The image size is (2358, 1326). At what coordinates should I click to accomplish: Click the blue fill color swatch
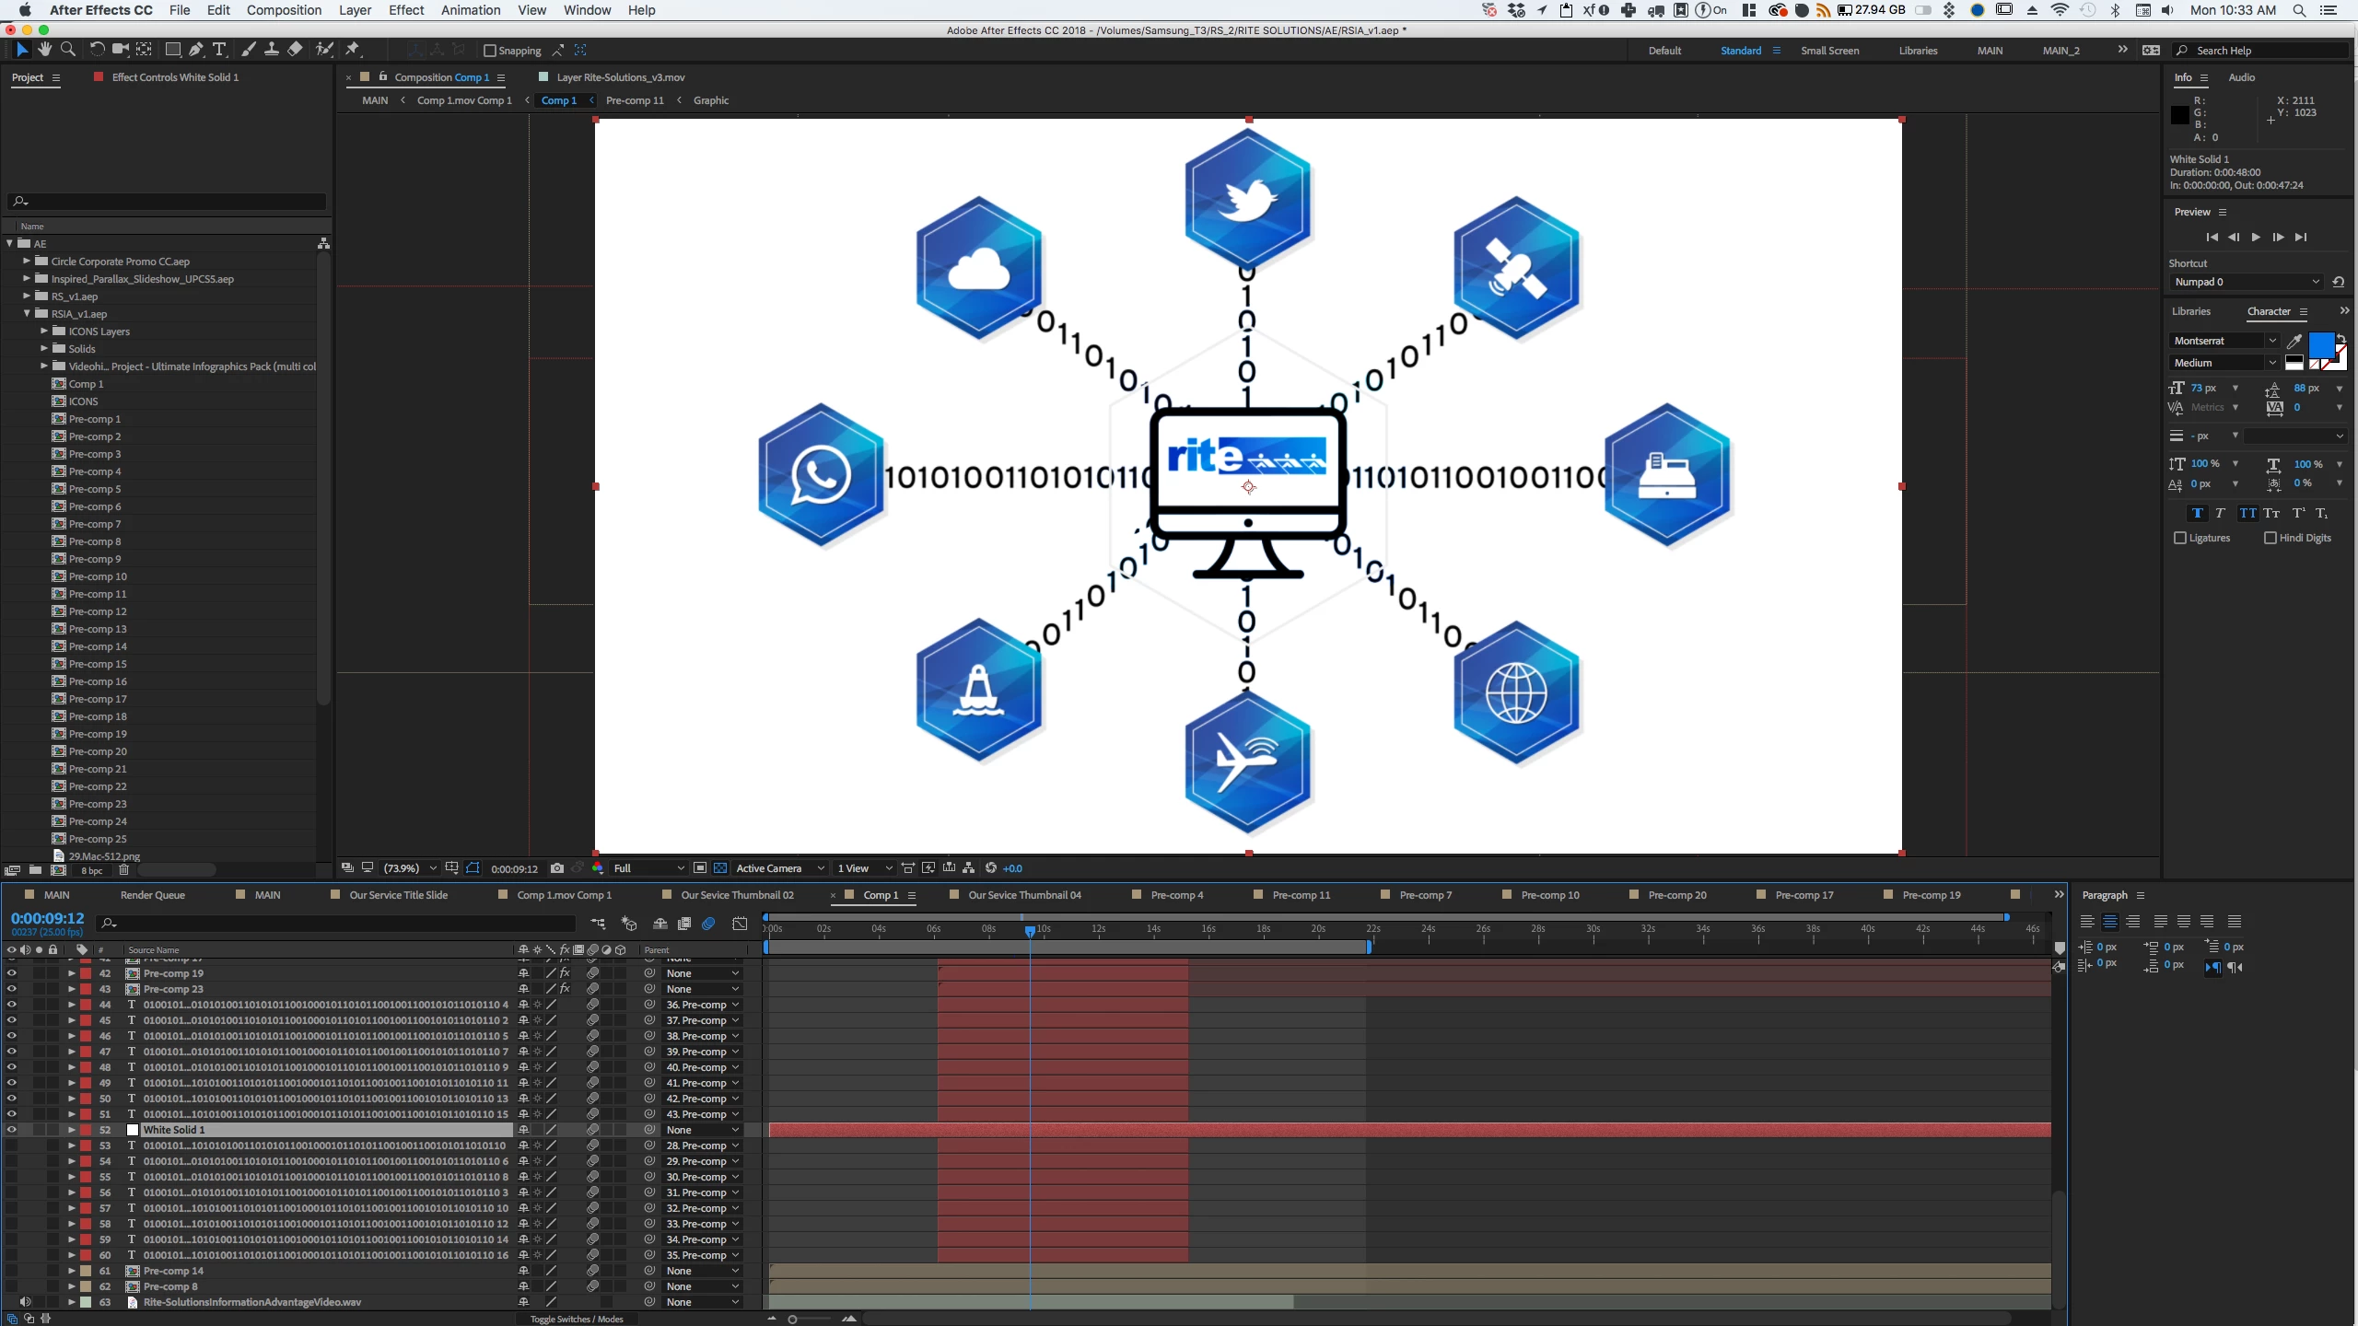coord(2319,345)
